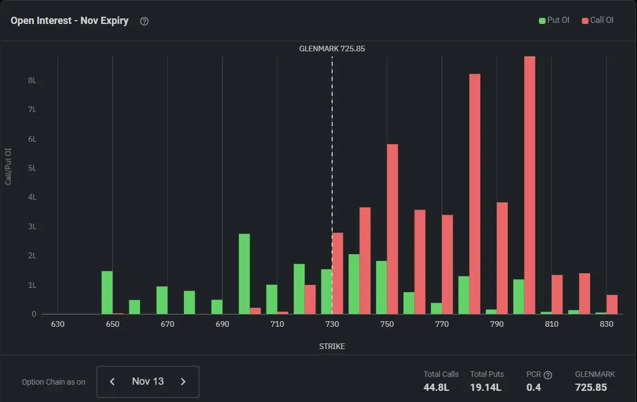637x402 pixels.
Task: Open help icon beside Open Interest title
Action: 144,21
